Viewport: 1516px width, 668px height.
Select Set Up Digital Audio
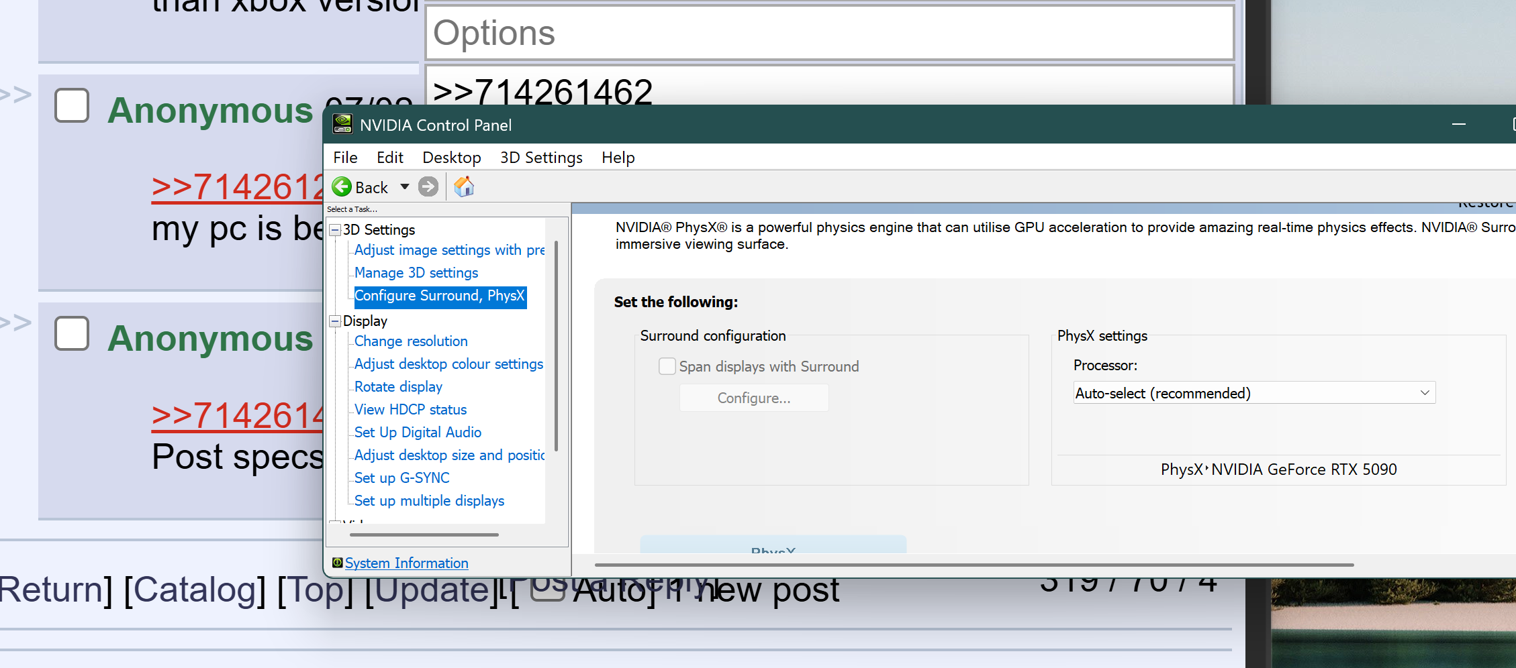418,433
